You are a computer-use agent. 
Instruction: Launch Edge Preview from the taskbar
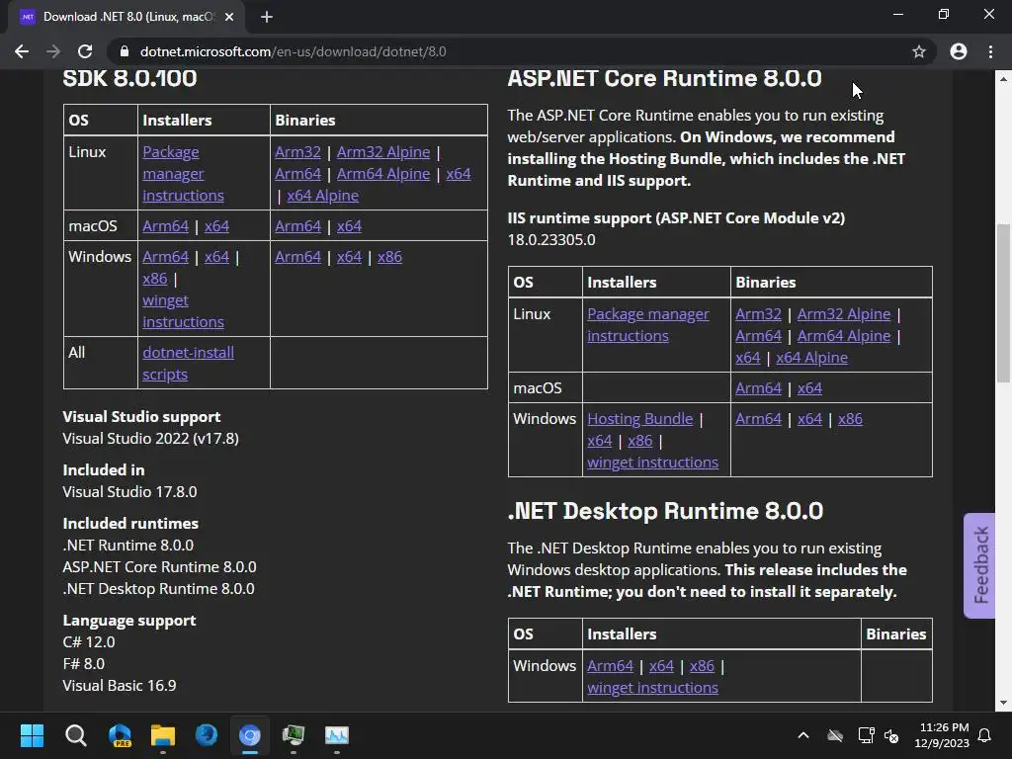(x=120, y=735)
